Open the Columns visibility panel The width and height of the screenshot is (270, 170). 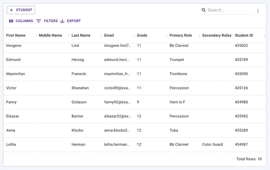[21, 21]
